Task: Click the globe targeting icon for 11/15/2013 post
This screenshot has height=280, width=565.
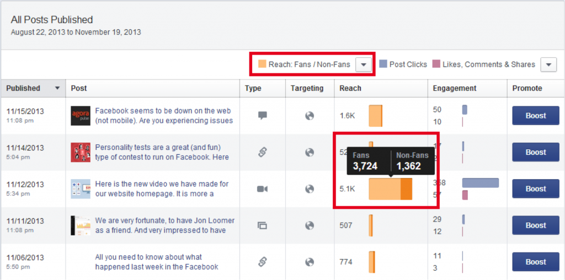Action: click(310, 116)
